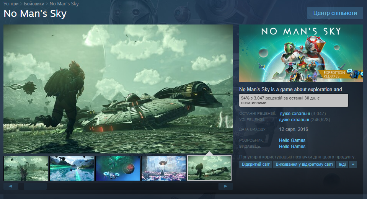367x199 pixels.
Task: Click the left arrow of thumbnail strip
Action: [11, 186]
